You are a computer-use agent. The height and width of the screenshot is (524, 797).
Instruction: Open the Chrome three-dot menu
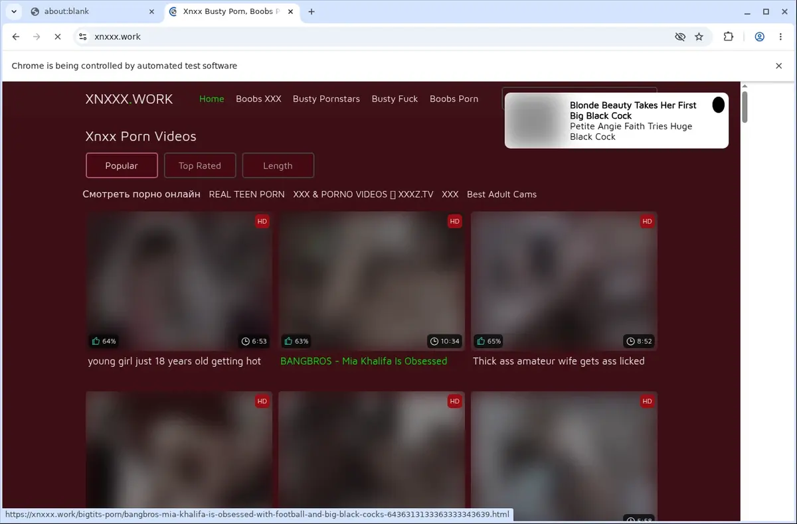[x=780, y=36]
